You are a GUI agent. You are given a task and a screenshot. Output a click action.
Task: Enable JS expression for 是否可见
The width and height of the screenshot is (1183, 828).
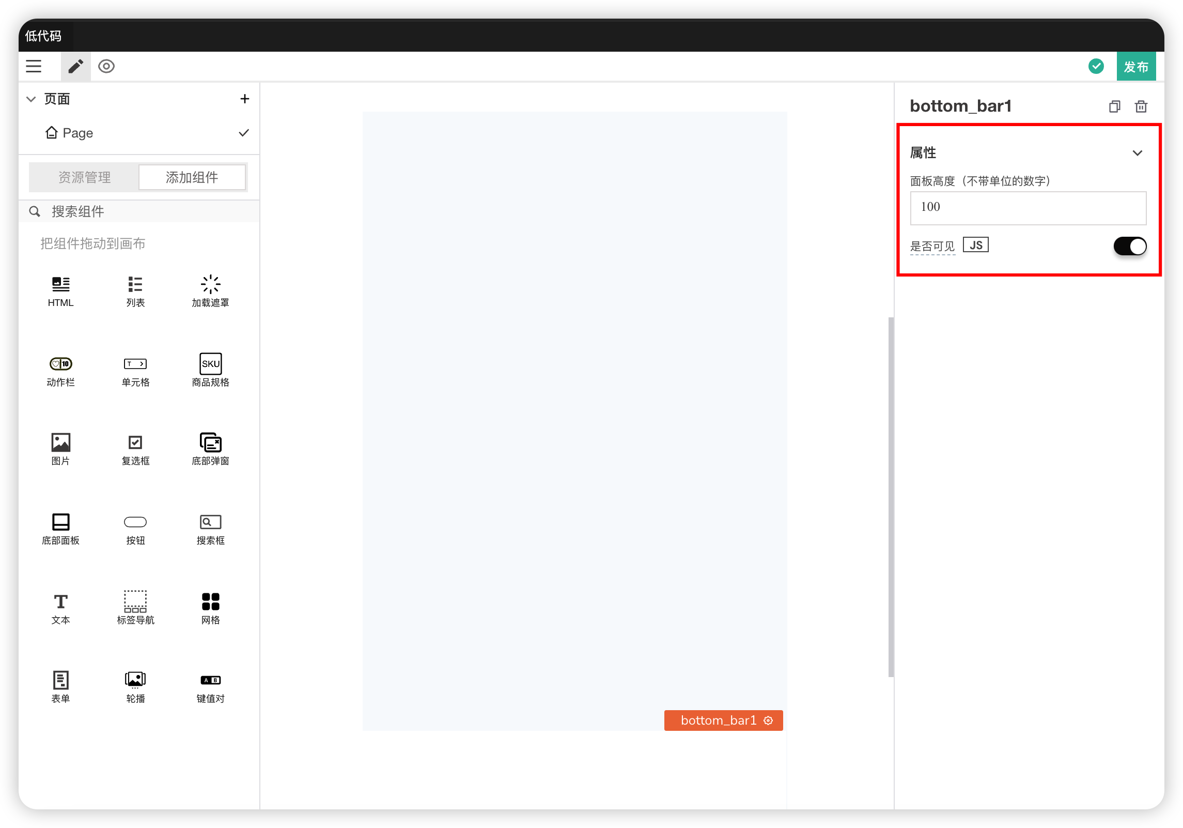tap(975, 245)
